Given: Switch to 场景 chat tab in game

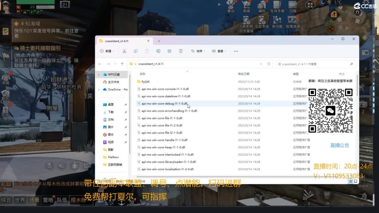Looking at the screenshot, I should point(34,200).
